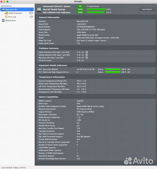Click Logical Protocol value NVM-Express (NVMe)
The width and height of the screenshot is (157, 169).
coord(85,112)
